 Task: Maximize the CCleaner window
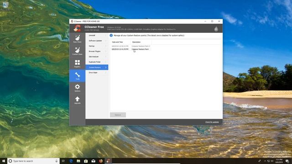(212, 21)
